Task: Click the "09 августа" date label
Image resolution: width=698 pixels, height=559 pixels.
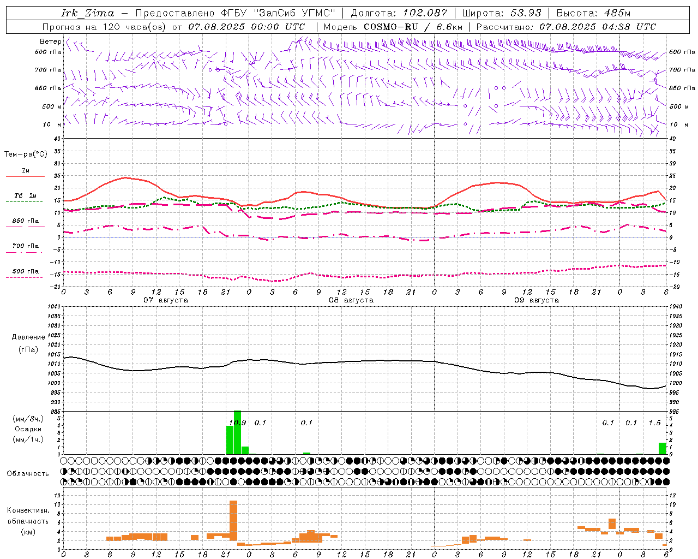Action: pyautogui.click(x=537, y=300)
